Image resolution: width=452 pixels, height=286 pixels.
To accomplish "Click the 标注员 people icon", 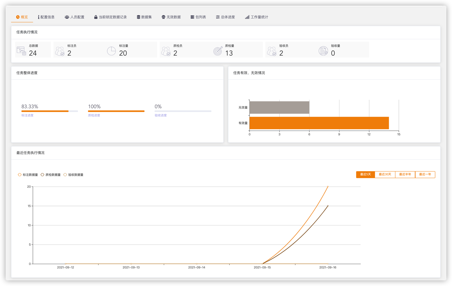I will 60,51.
